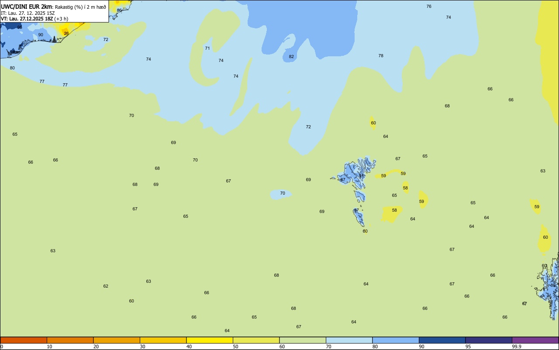Click the legend tick label 50

pos(235,347)
